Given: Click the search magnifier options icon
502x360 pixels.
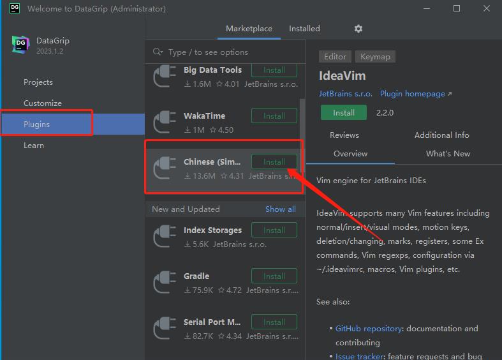Looking at the screenshot, I should pos(158,52).
